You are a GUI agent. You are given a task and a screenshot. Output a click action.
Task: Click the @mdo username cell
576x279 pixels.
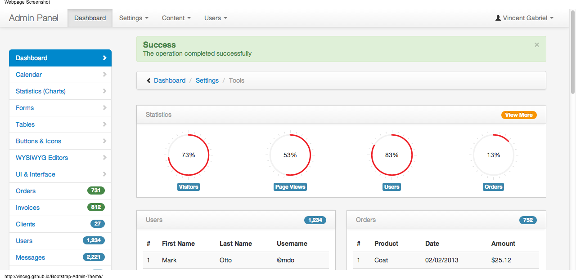coord(286,260)
